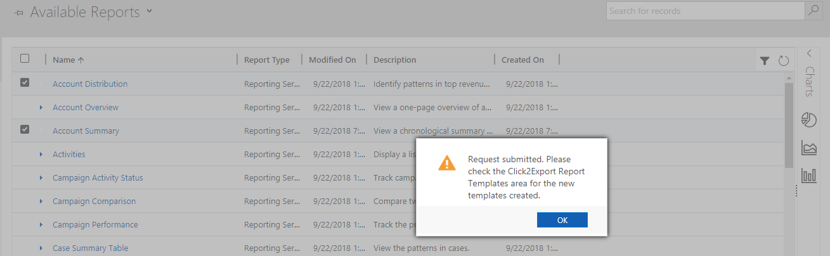Sort by the Report Type column
Viewport: 830px width, 256px height.
[x=267, y=60]
